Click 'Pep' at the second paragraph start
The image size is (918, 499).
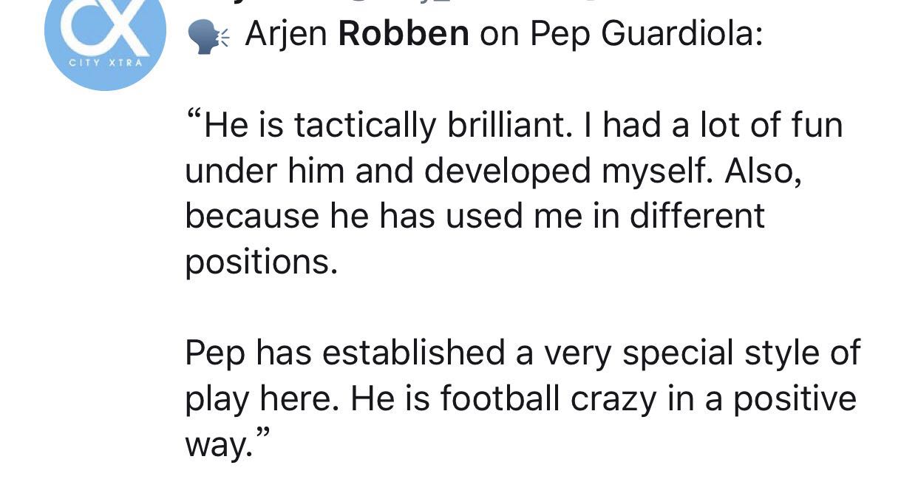tap(215, 353)
